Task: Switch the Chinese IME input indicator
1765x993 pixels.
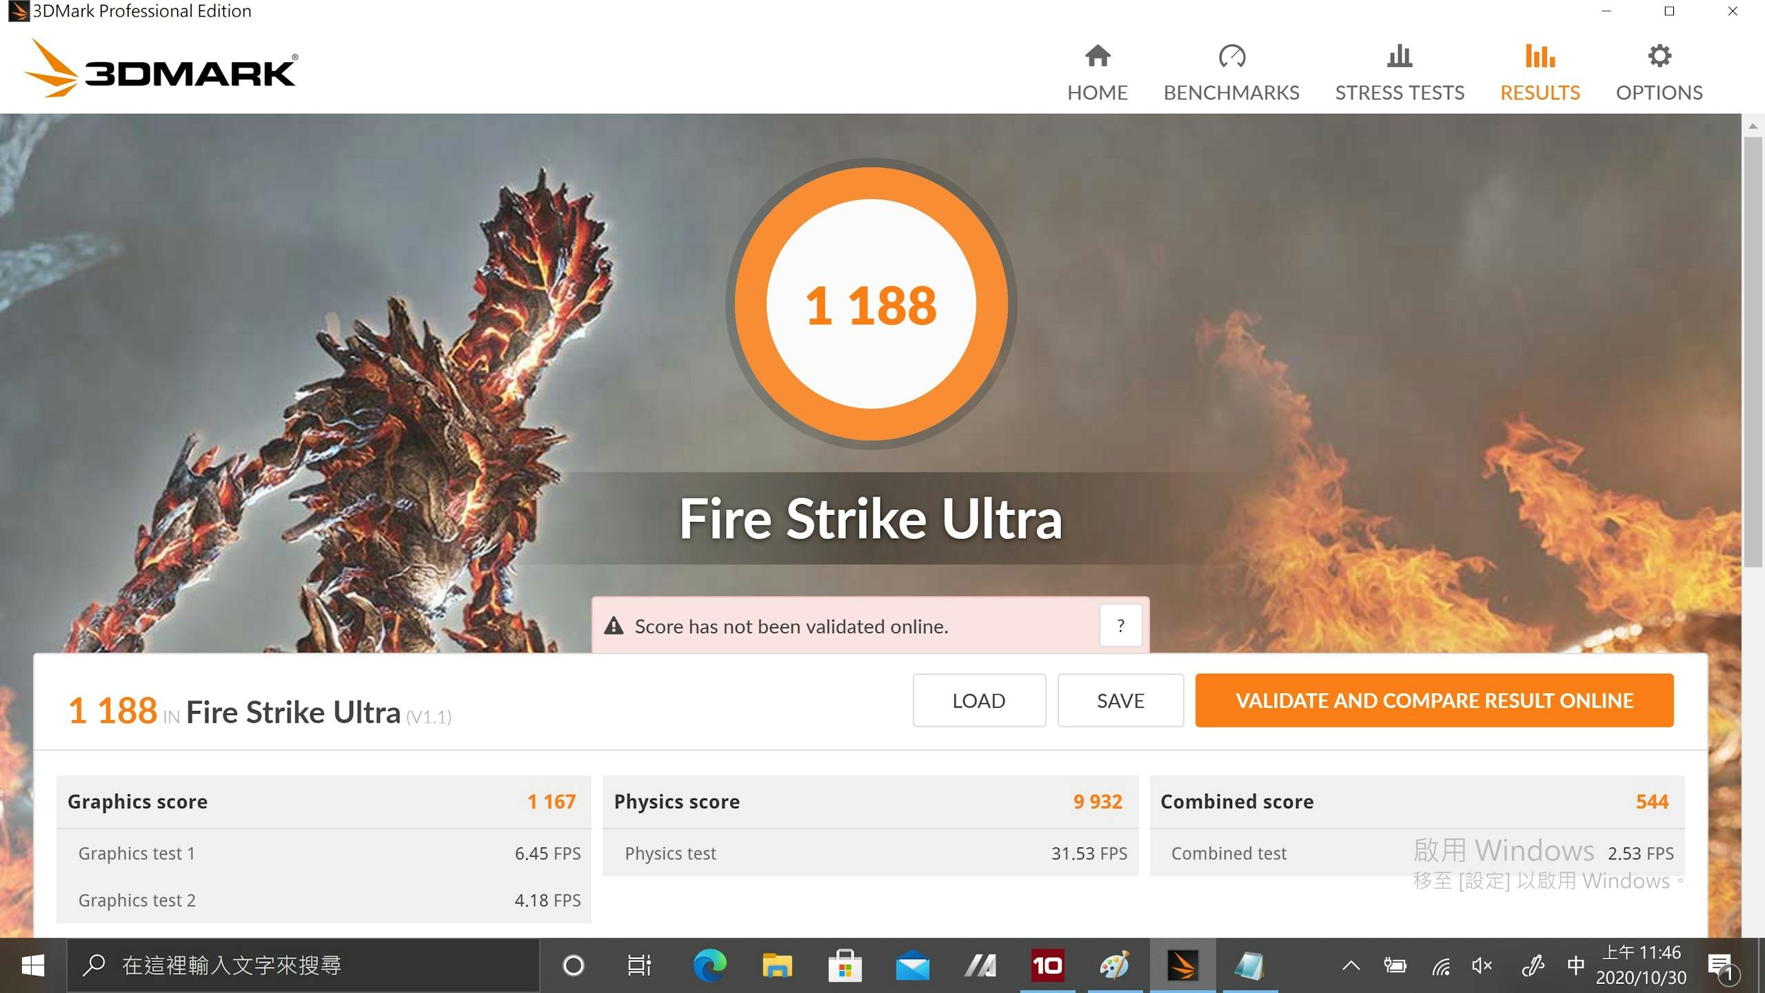Action: tap(1575, 965)
